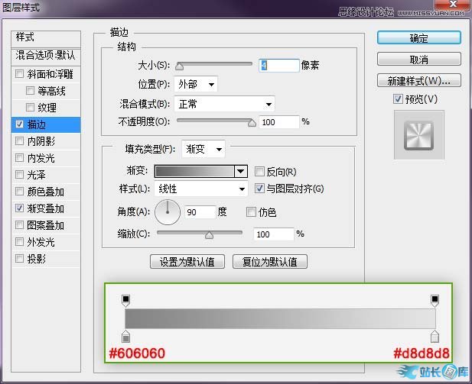
Task: Select 混合选项:默认 in the styles list
Action: pos(46,56)
